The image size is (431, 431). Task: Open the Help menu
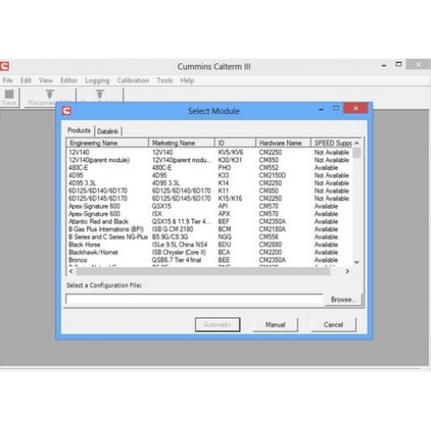coord(187,80)
